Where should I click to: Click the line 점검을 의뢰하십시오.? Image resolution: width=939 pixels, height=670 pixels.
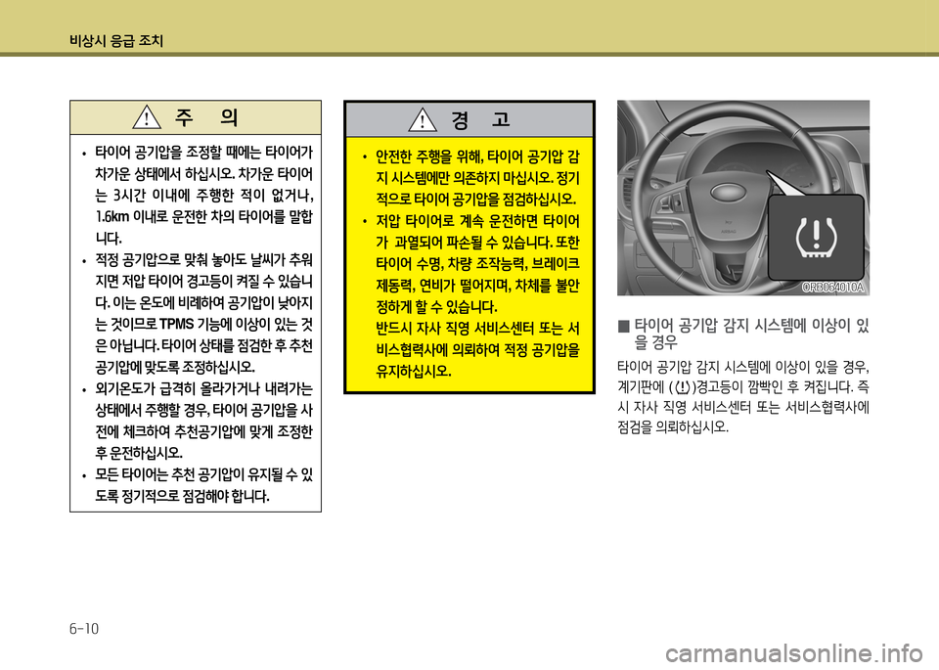pos(673,427)
